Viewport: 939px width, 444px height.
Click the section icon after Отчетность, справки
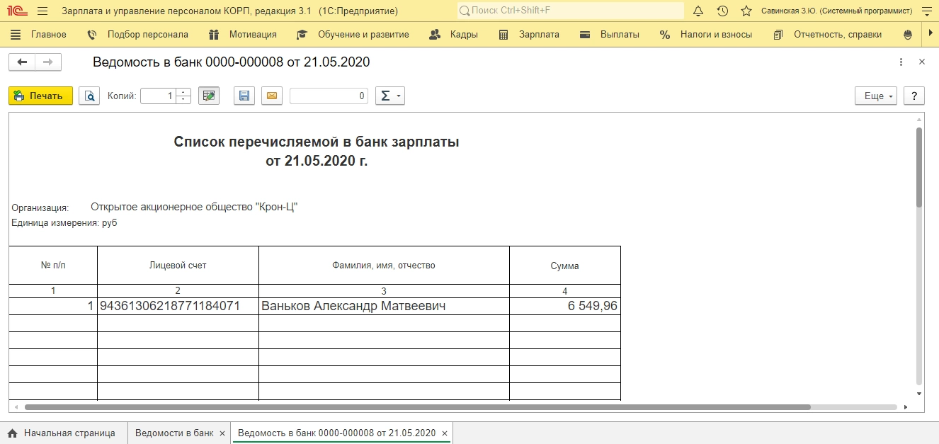click(909, 34)
